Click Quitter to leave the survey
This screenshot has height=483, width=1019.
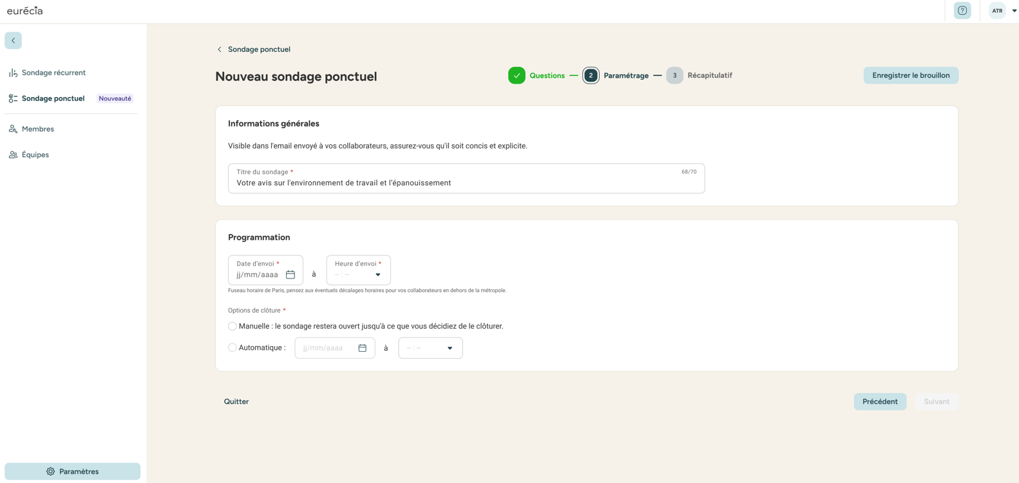click(x=236, y=401)
